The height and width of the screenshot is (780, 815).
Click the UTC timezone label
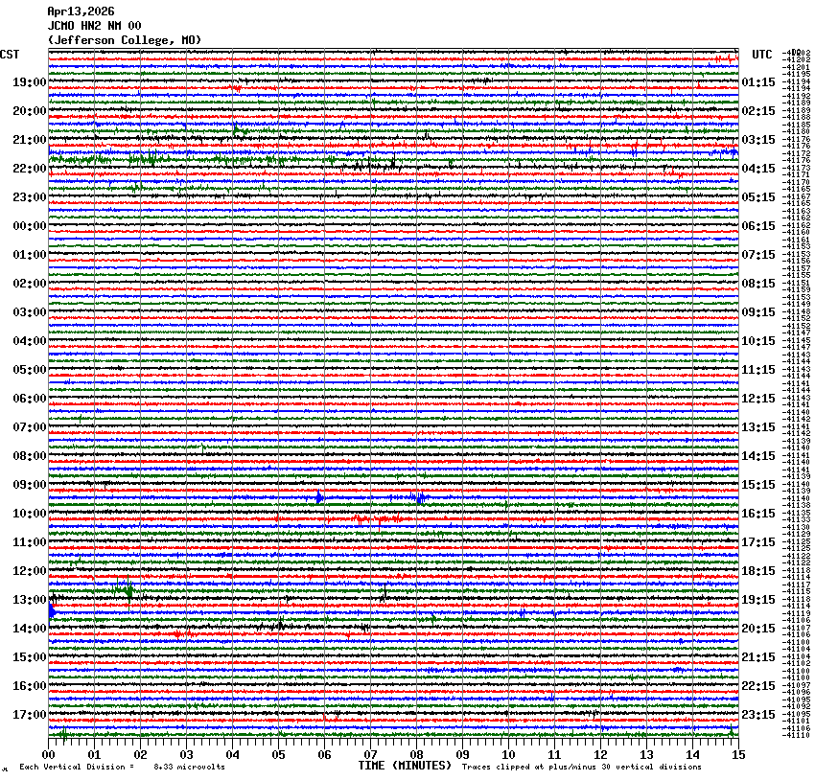762,55
